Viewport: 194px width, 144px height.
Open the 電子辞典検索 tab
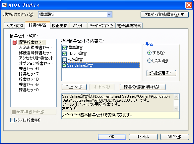coord(129,25)
